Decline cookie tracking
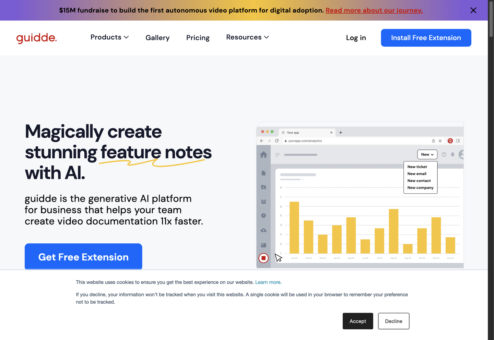Image resolution: width=494 pixels, height=340 pixels. pyautogui.click(x=393, y=321)
